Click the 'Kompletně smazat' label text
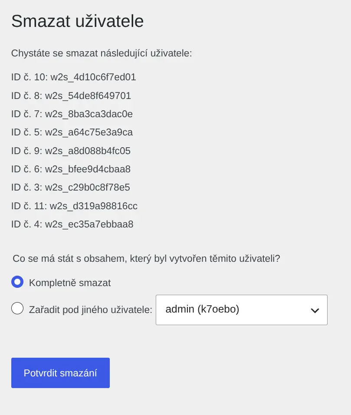The image size is (351, 415). (70, 283)
